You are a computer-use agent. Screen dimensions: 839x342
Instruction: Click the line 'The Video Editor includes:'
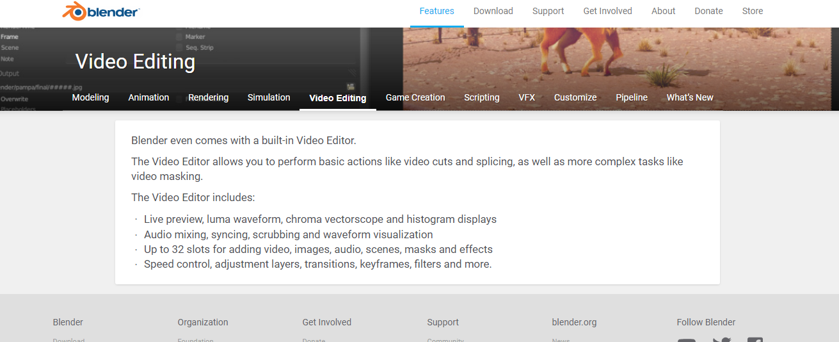(193, 197)
